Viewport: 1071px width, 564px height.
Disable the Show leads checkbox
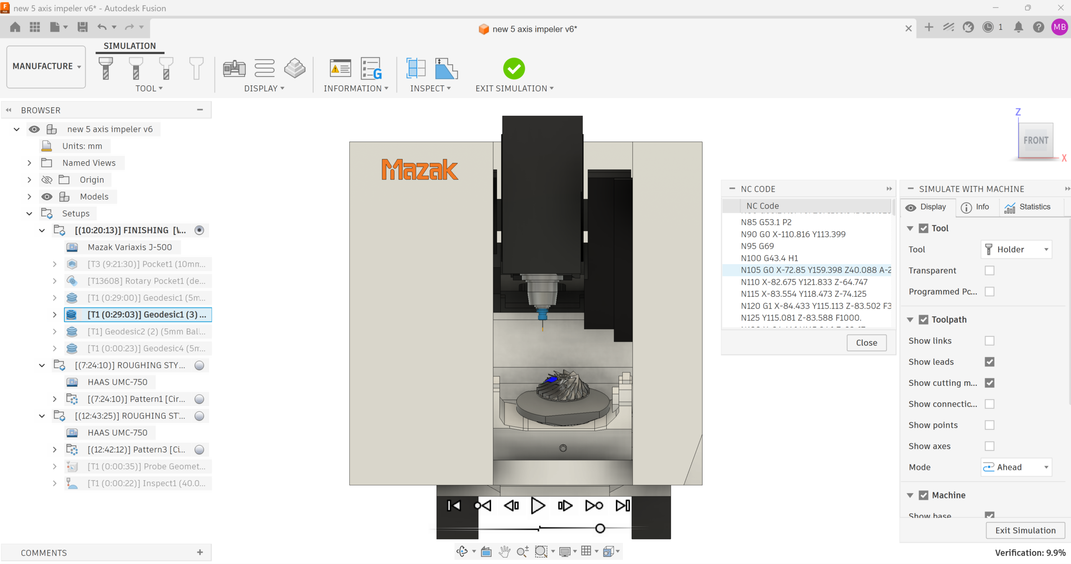[x=989, y=362]
